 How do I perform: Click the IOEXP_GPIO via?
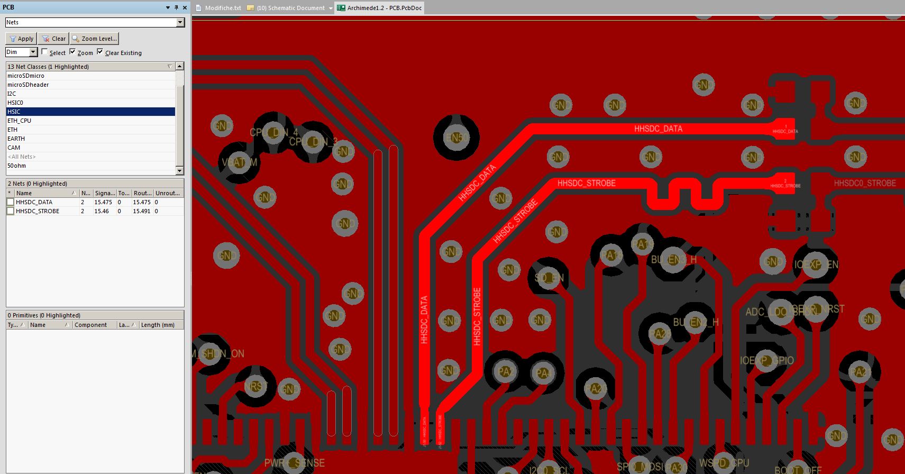click(x=766, y=360)
